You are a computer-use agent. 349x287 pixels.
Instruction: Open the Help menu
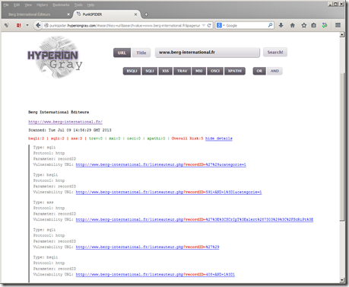90,5
